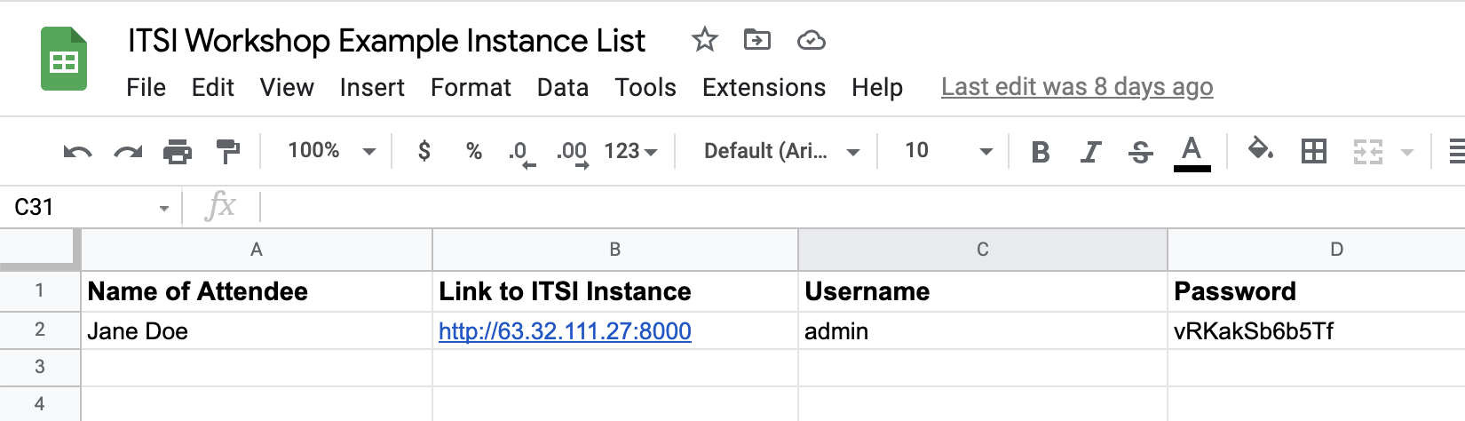Open the zoom 100% dropdown
Image resolution: width=1465 pixels, height=421 pixels.
[331, 151]
